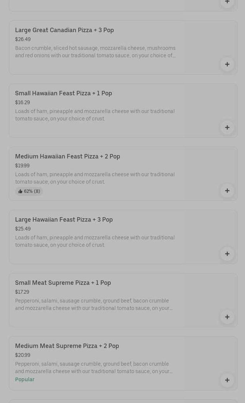Open Small Meat Supreme Pizza + 1 Pop title
This screenshot has width=245, height=403.
[63, 283]
